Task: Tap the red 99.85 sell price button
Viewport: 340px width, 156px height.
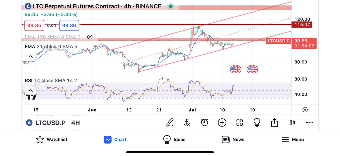Action: pos(34,26)
